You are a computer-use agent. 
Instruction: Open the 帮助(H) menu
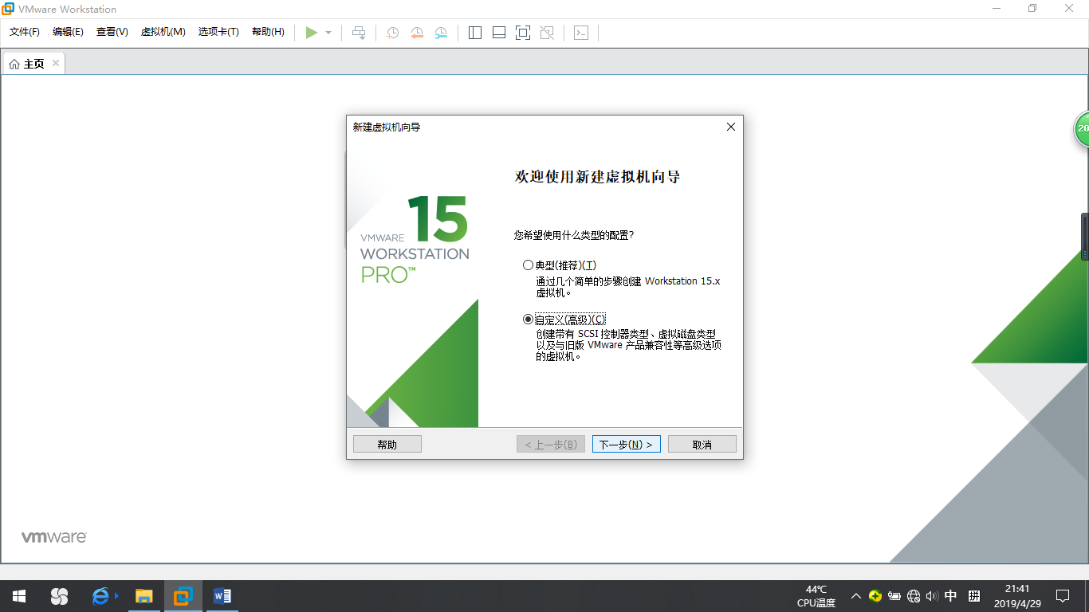(268, 32)
